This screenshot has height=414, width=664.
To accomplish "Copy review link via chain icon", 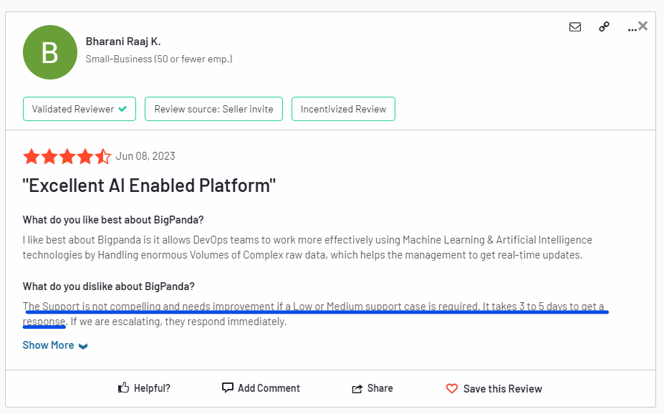I will point(604,27).
